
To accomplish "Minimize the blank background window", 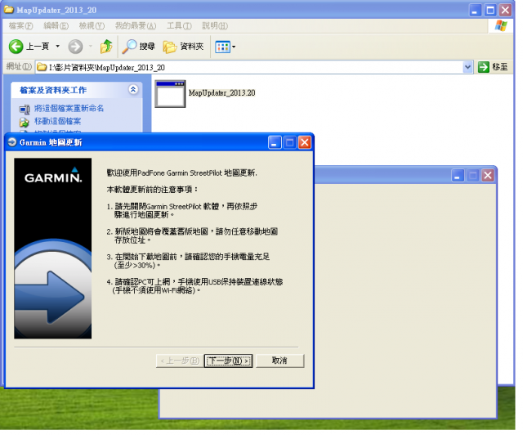I will point(458,176).
